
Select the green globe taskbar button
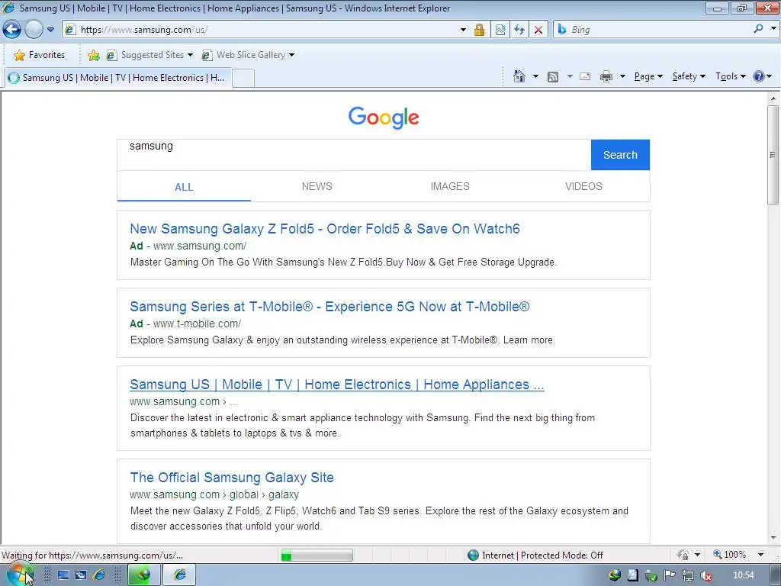click(x=144, y=575)
